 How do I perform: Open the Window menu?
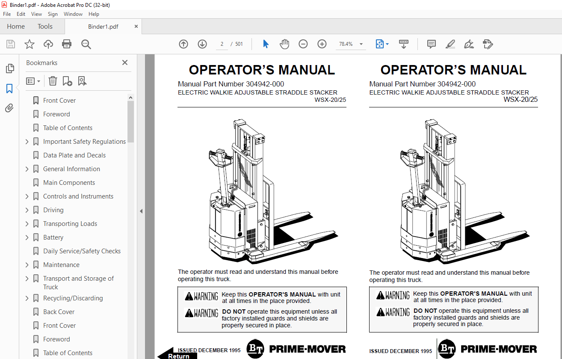click(x=73, y=14)
